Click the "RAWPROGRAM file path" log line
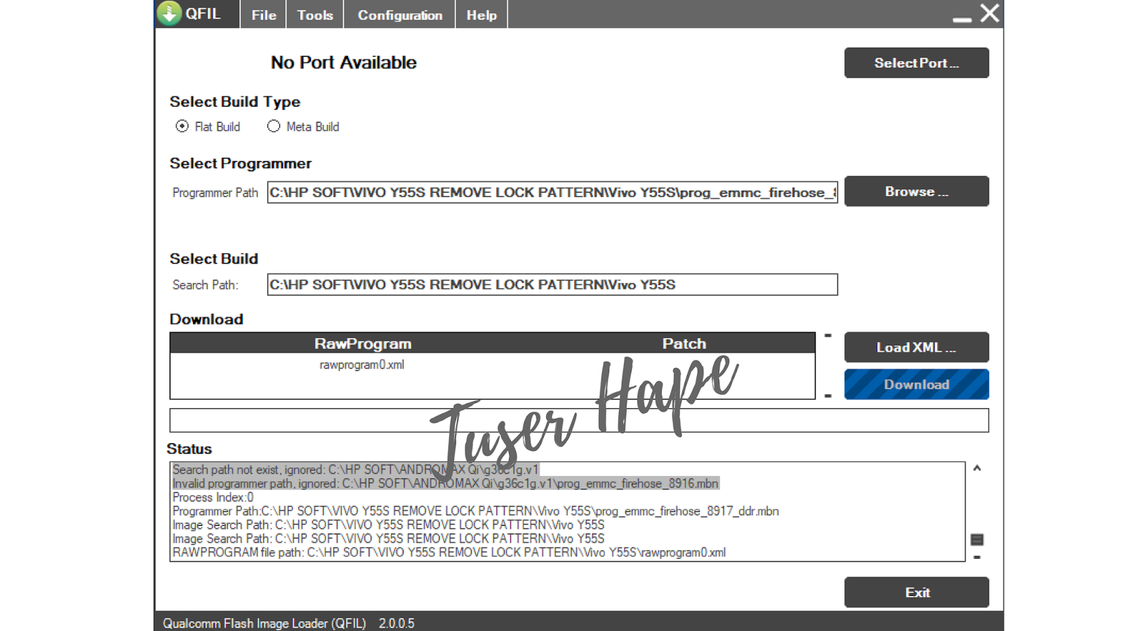1123x631 pixels. pos(449,552)
